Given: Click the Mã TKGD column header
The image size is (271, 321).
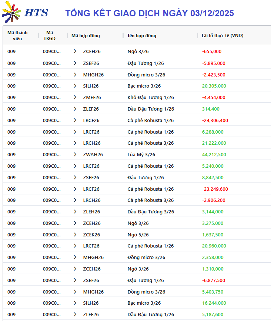Looking at the screenshot, I should click(x=50, y=36).
